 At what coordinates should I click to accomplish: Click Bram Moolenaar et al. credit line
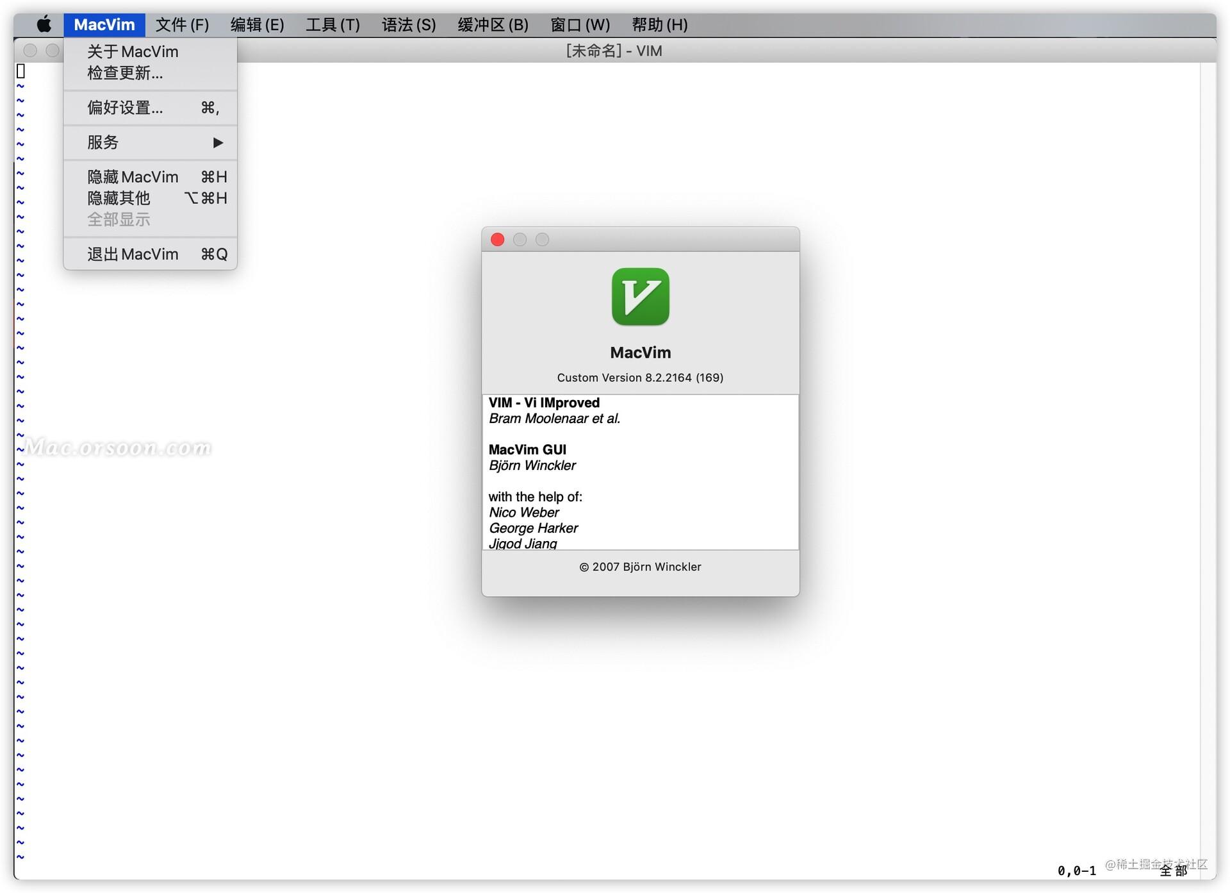pos(554,419)
